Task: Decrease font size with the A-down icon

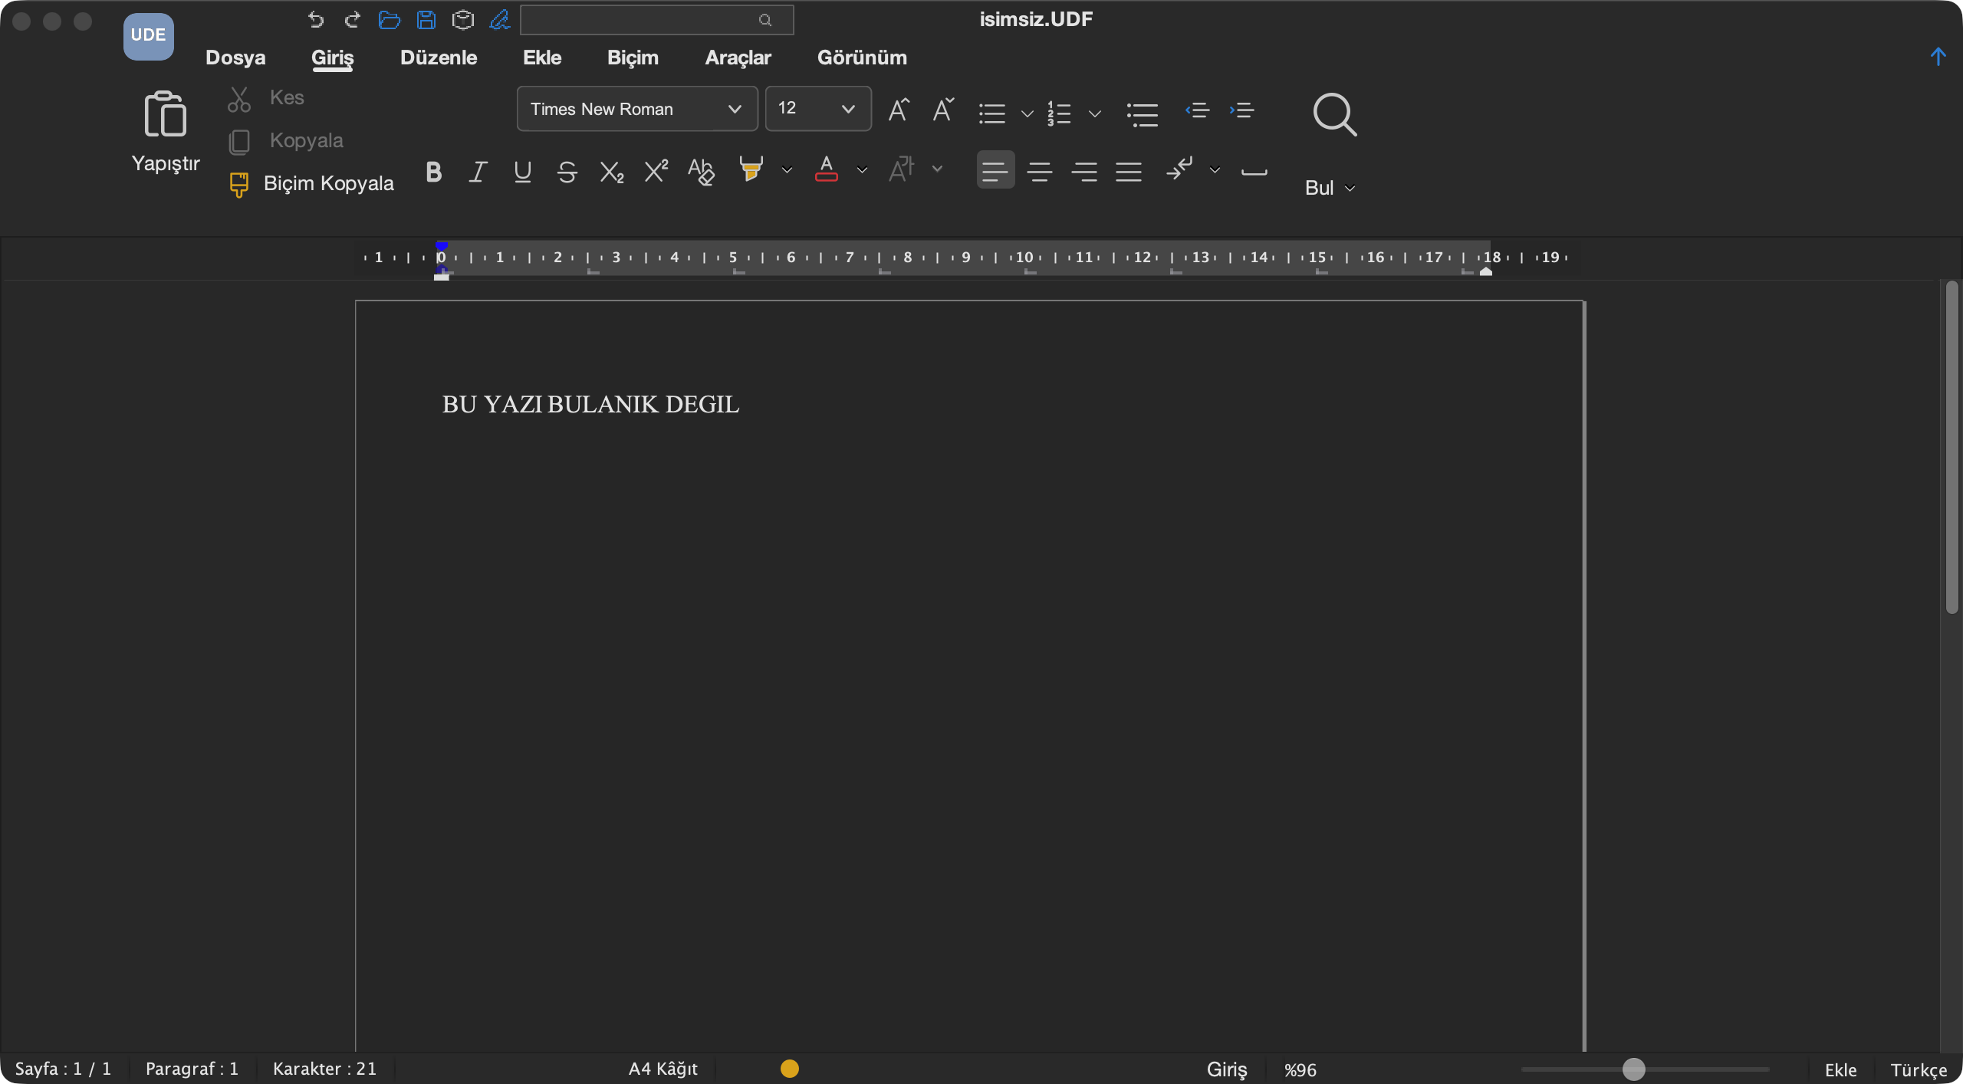Action: 943,110
